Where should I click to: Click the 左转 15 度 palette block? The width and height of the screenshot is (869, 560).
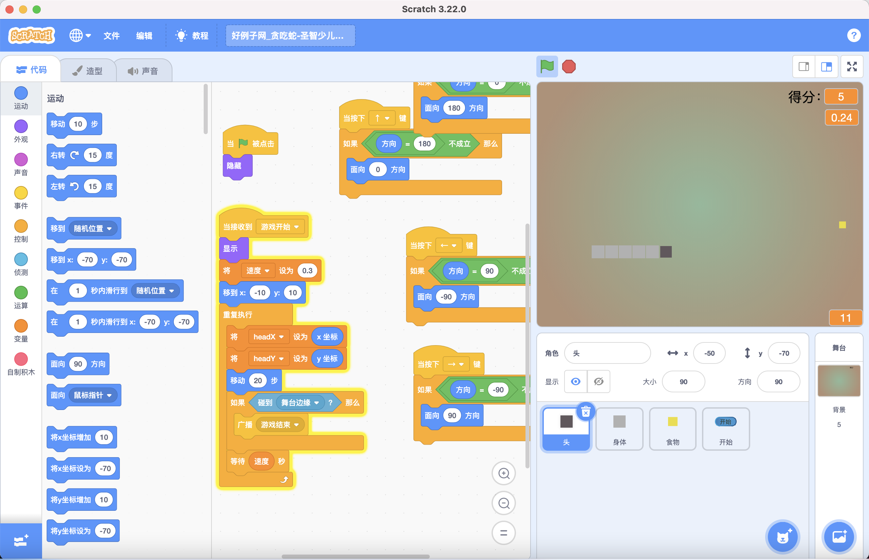pos(81,187)
